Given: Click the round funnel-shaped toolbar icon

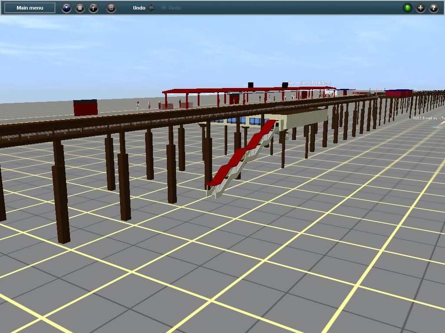Looking at the screenshot, I should [93, 8].
